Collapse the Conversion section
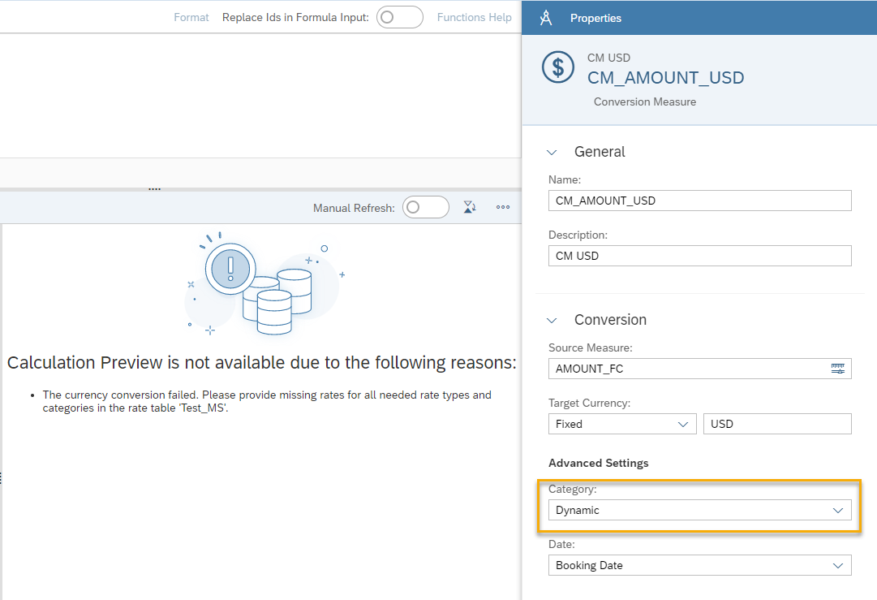The height and width of the screenshot is (600, 877). (x=552, y=320)
